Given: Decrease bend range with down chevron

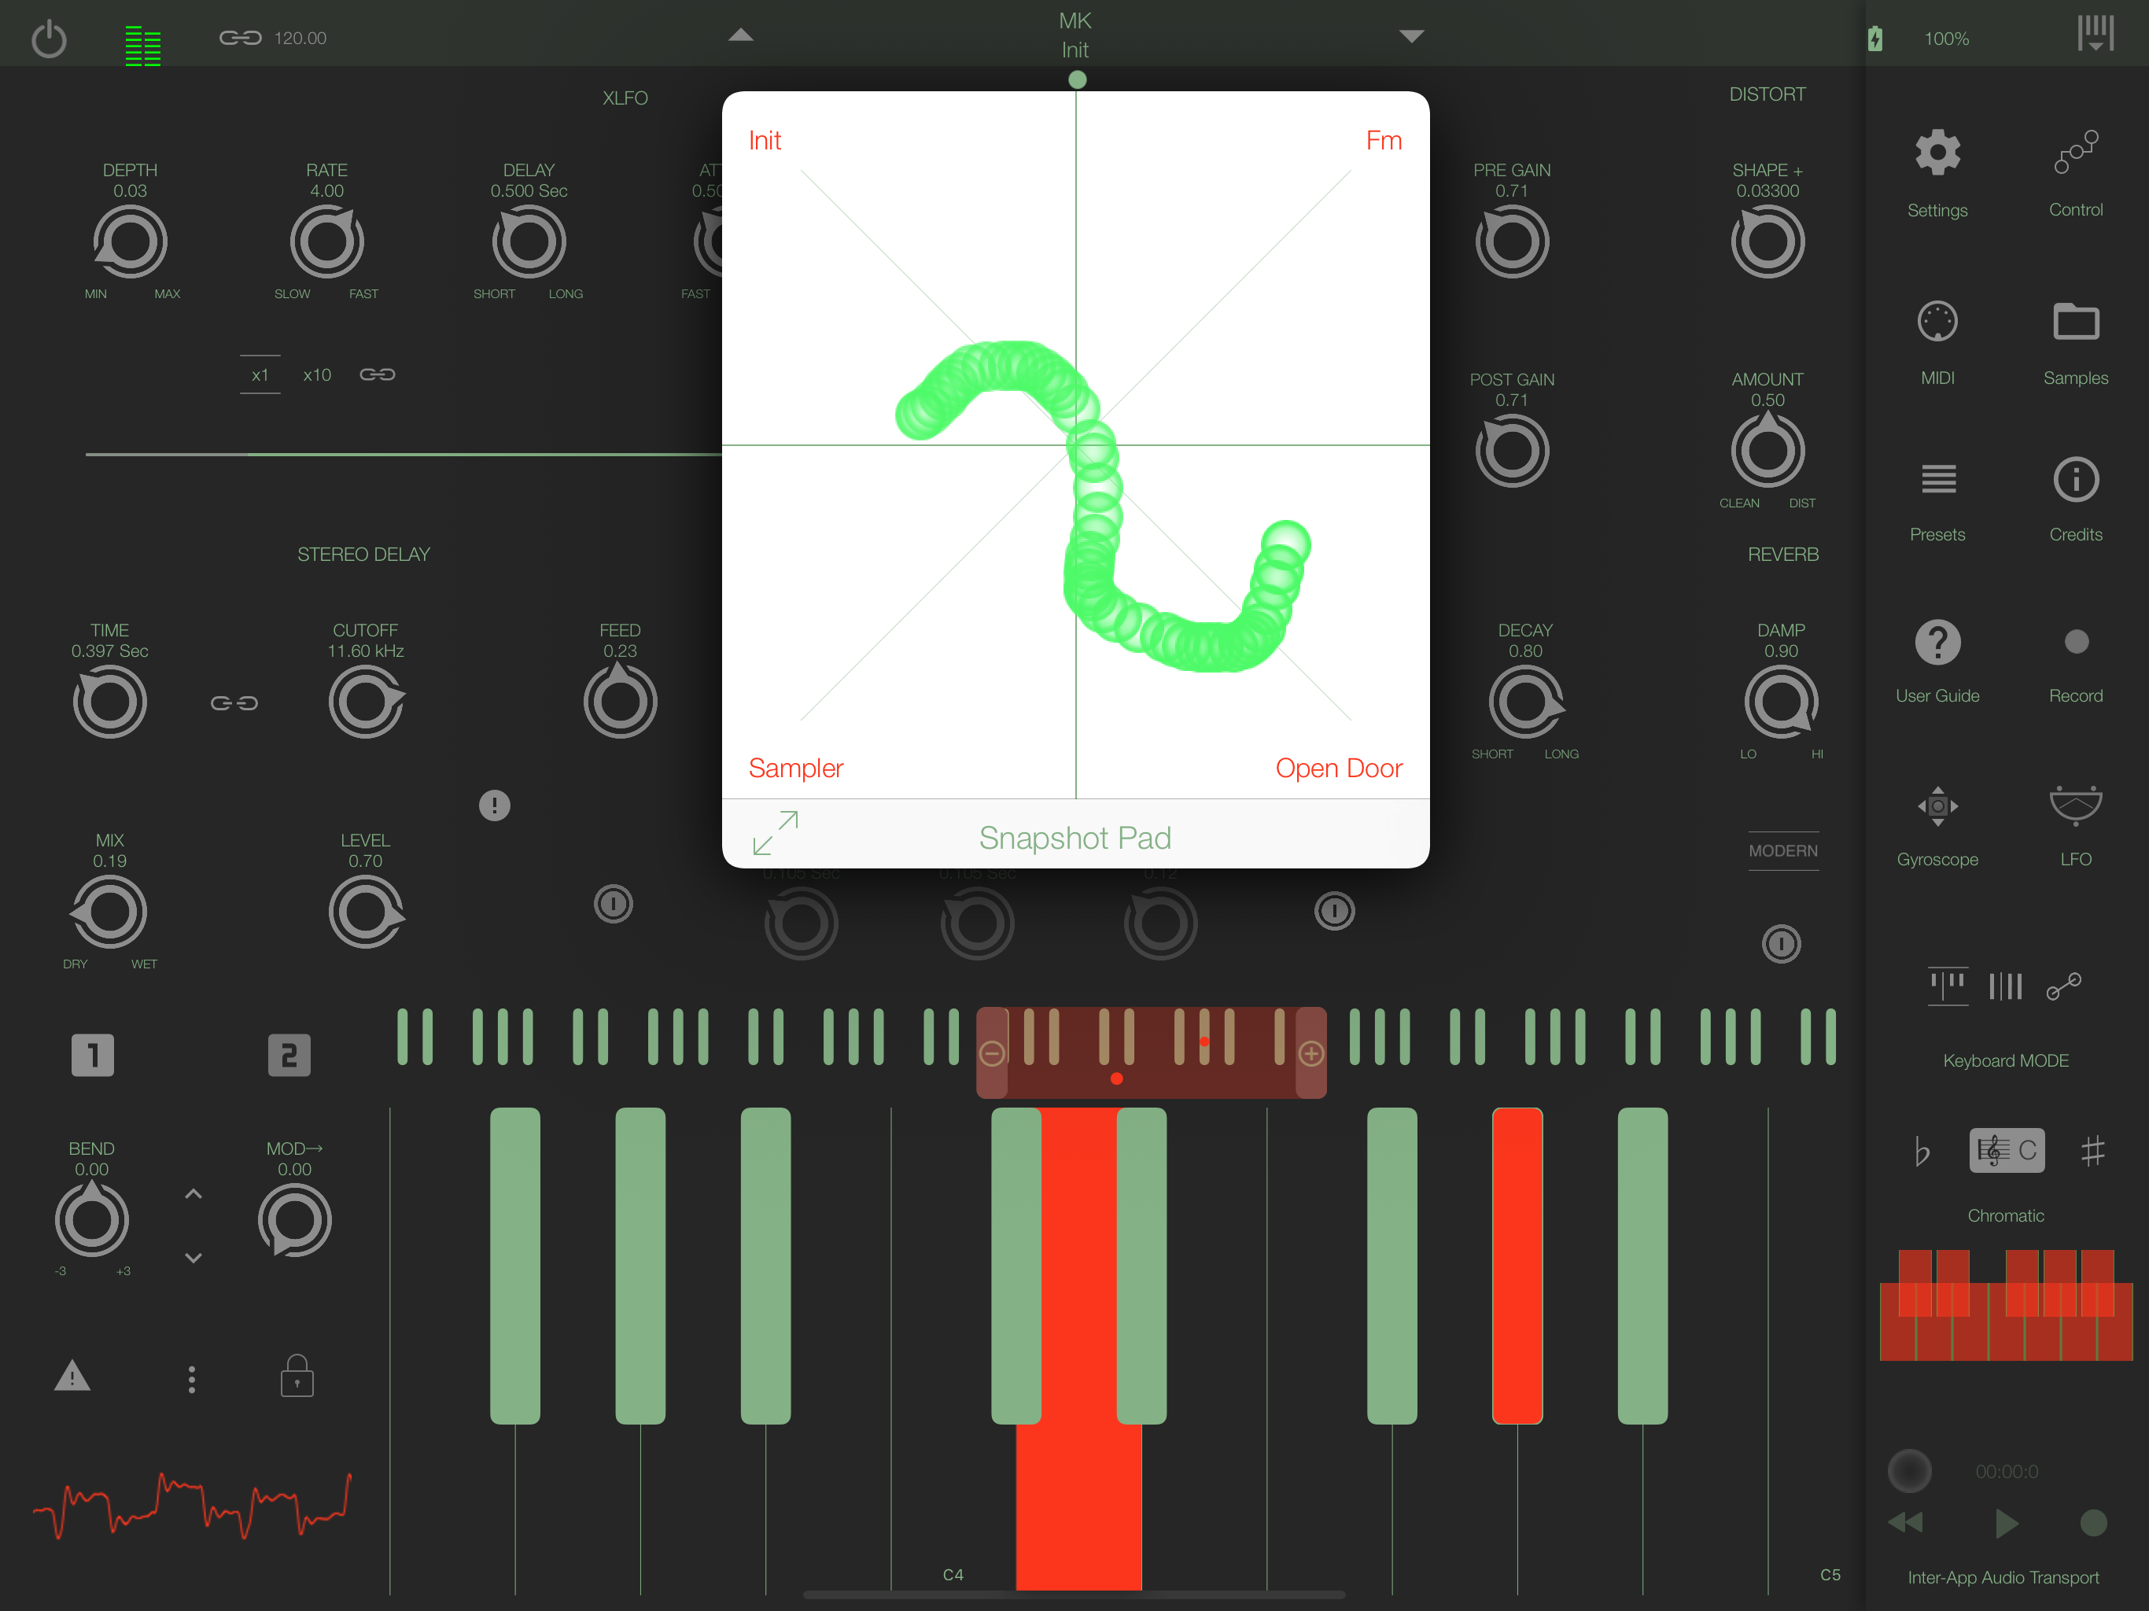Looking at the screenshot, I should [x=194, y=1257].
